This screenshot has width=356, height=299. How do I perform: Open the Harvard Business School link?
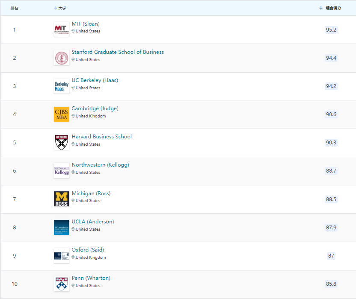coord(102,136)
